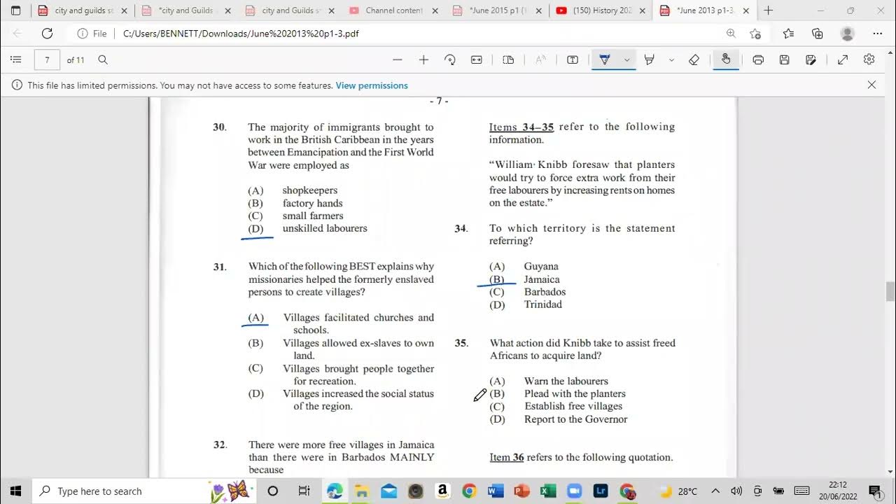Image resolution: width=896 pixels, height=504 pixels.
Task: Select the Highlight tool
Action: [x=650, y=60]
